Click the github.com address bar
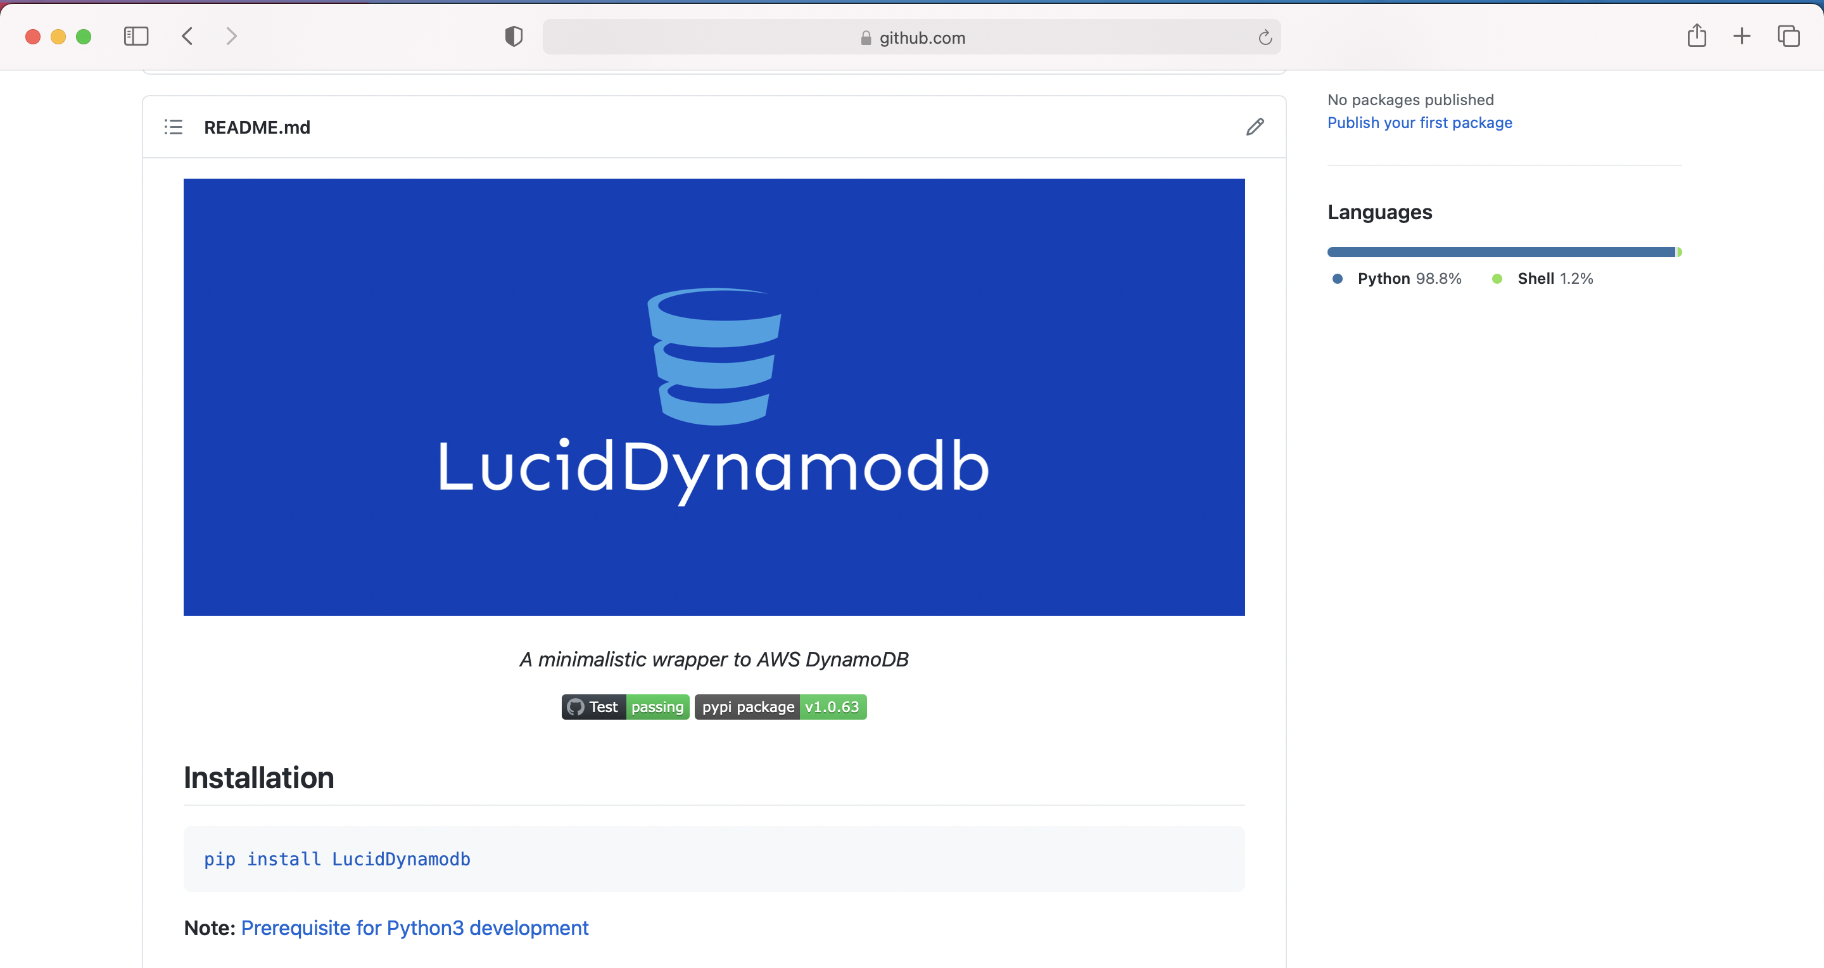Screen dimensions: 1824x968 tap(911, 37)
